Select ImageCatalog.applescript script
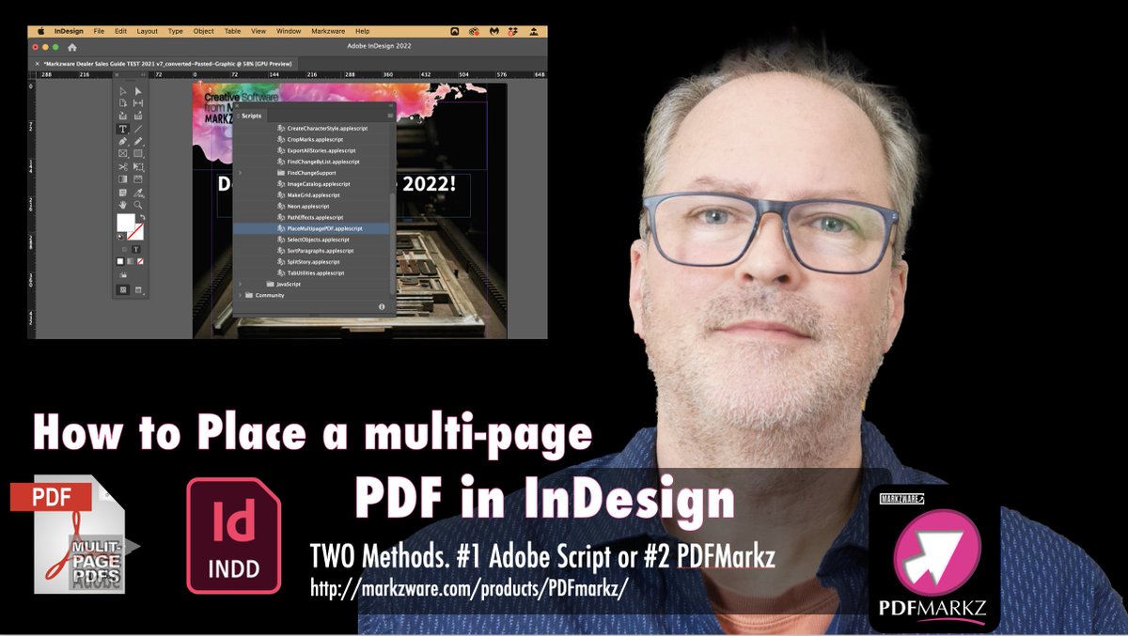 pyautogui.click(x=312, y=183)
